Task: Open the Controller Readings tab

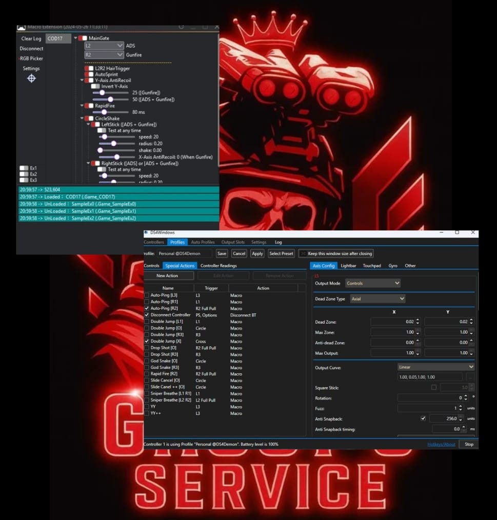Action: pyautogui.click(x=218, y=266)
